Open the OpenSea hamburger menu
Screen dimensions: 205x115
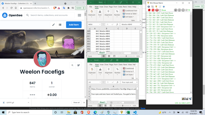click(x=79, y=15)
